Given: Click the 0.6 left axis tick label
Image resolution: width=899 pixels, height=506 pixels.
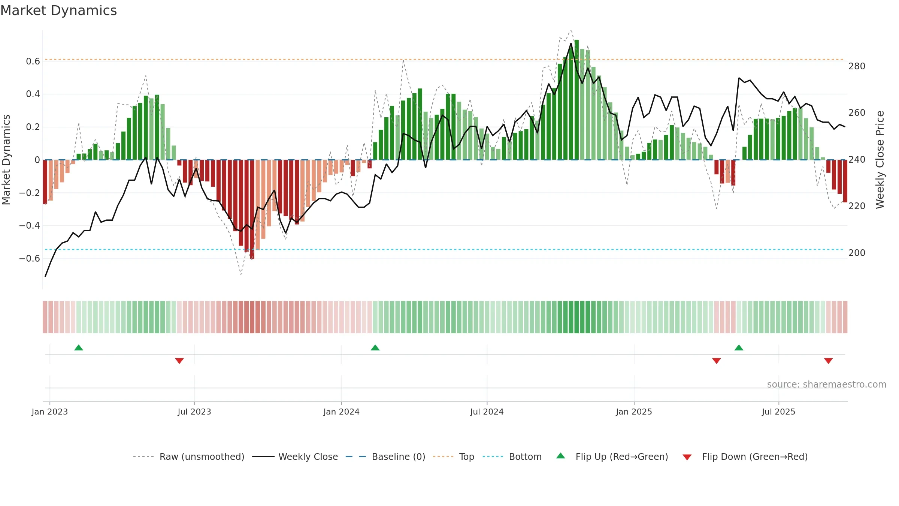Looking at the screenshot, I should coord(33,61).
